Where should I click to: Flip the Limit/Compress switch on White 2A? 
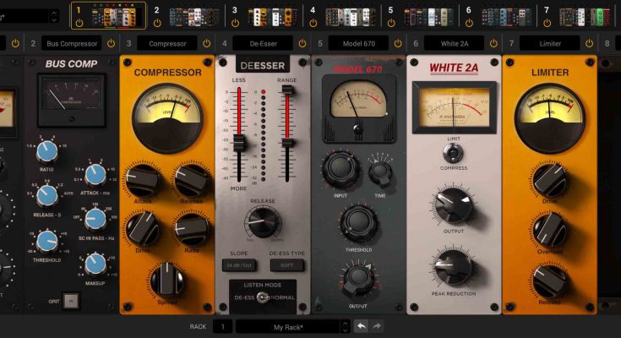click(x=454, y=152)
